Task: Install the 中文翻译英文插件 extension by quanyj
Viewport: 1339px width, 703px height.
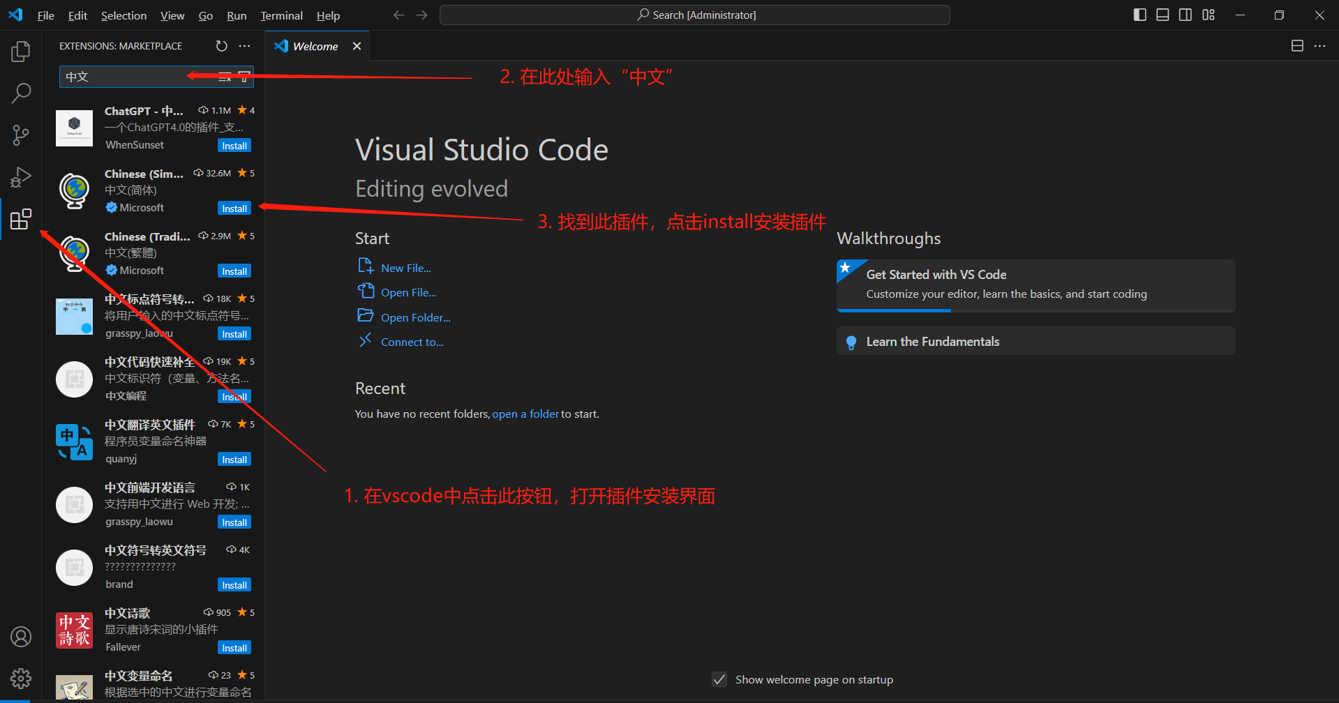Action: tap(234, 460)
